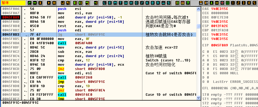Open Call stack with K button
Image resolution: width=258 pixels, height=107 pixels.
147,3
